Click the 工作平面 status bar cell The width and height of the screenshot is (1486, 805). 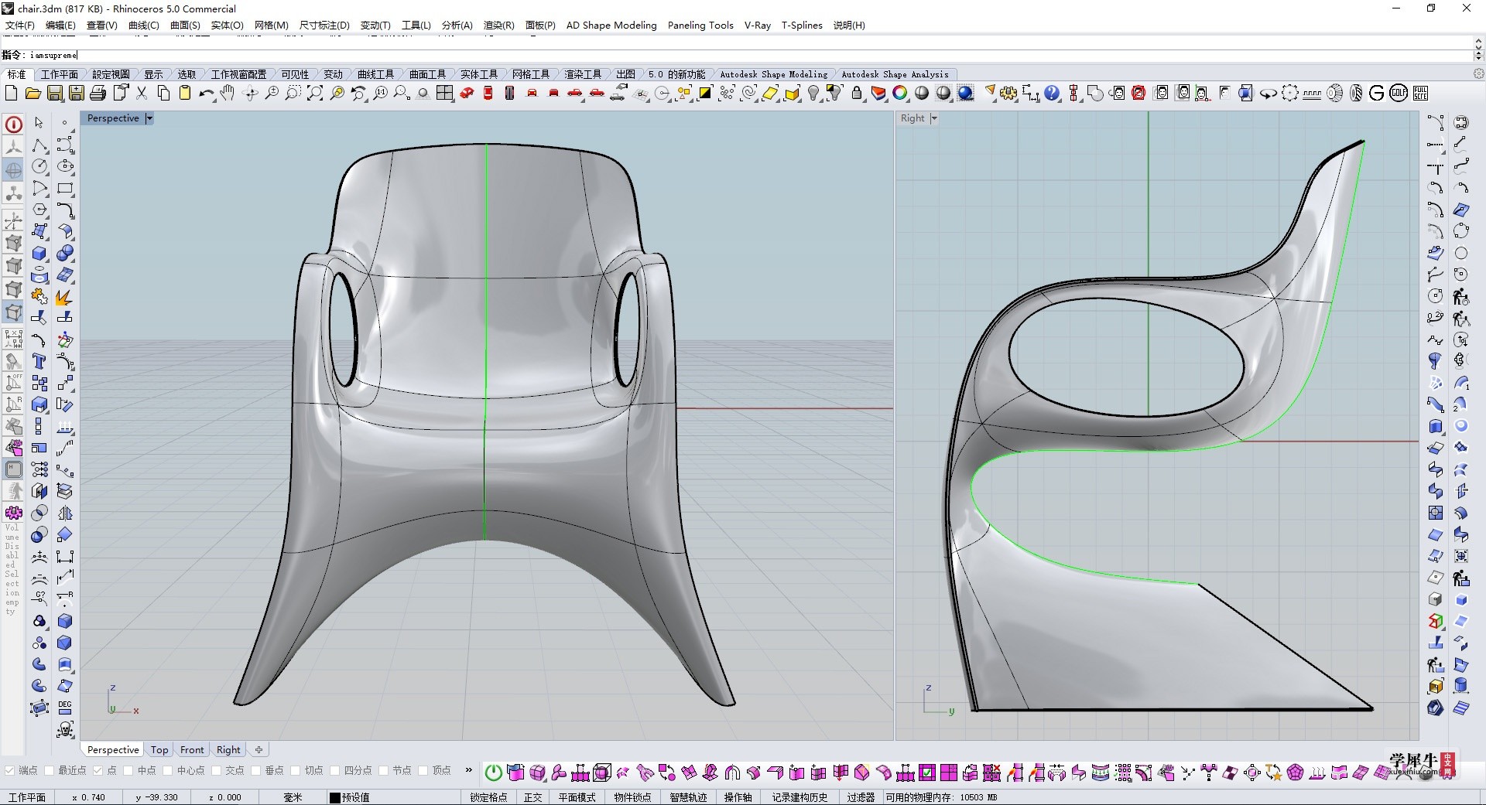tap(27, 797)
